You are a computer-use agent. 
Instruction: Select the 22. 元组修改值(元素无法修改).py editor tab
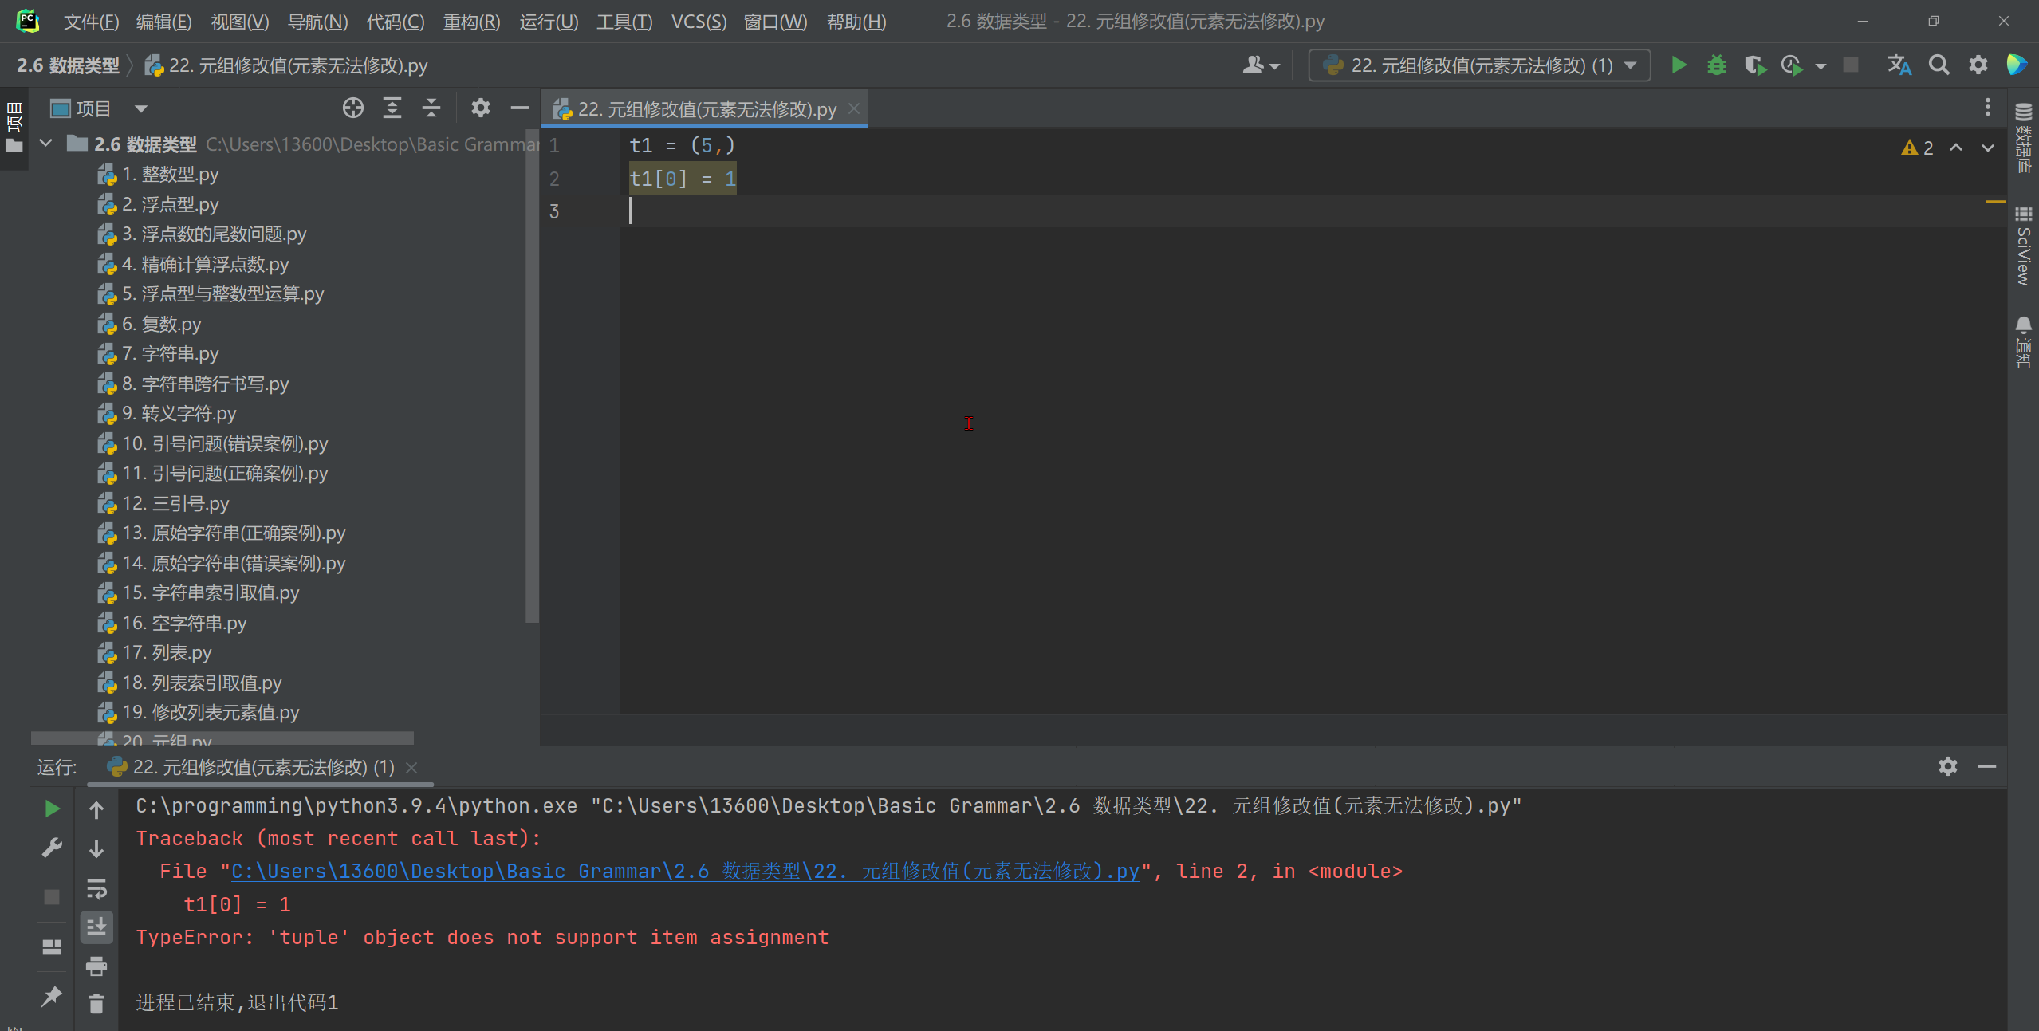[705, 108]
